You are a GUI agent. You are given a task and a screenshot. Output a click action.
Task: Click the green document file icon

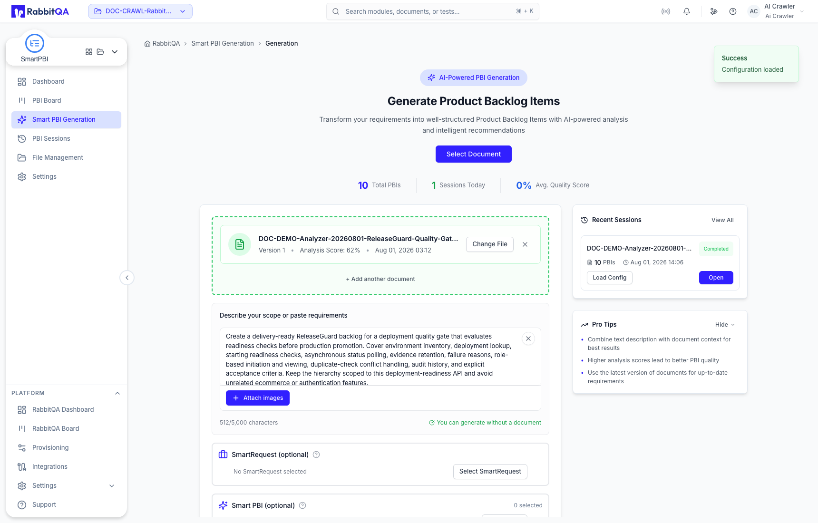240,244
